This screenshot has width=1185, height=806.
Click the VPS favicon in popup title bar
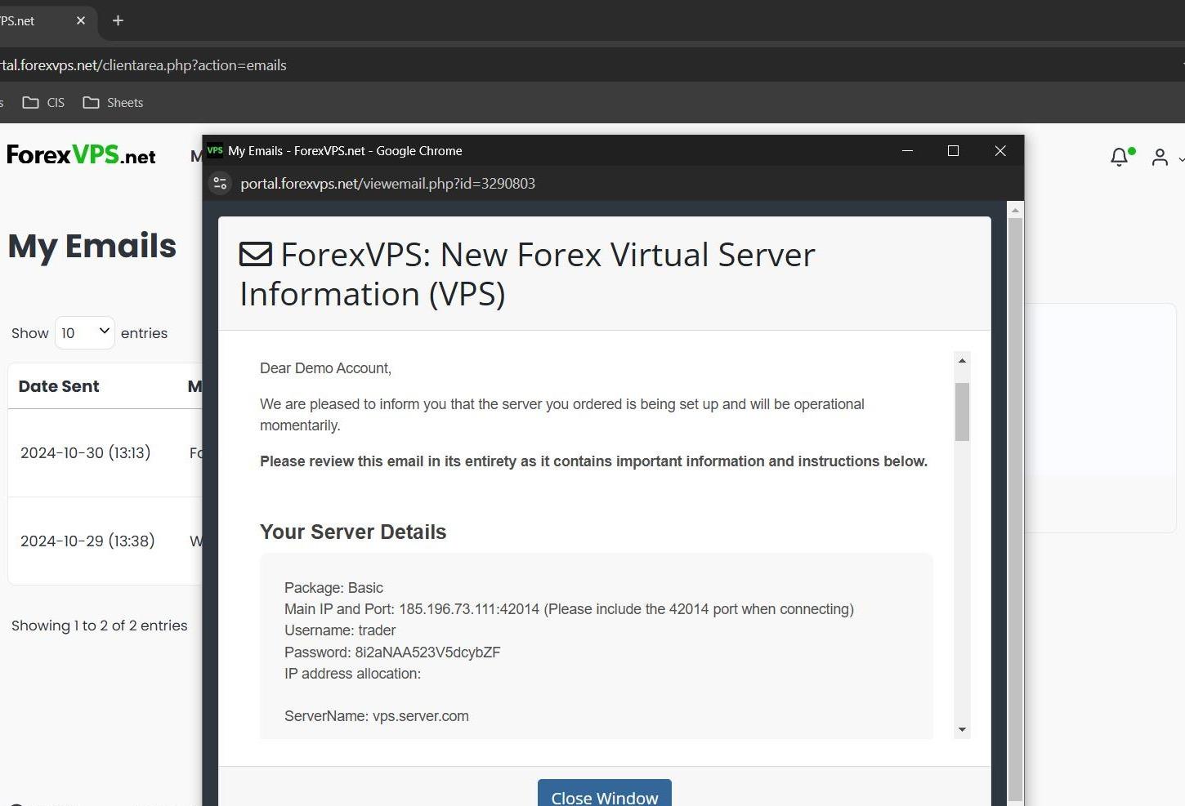[x=215, y=150]
